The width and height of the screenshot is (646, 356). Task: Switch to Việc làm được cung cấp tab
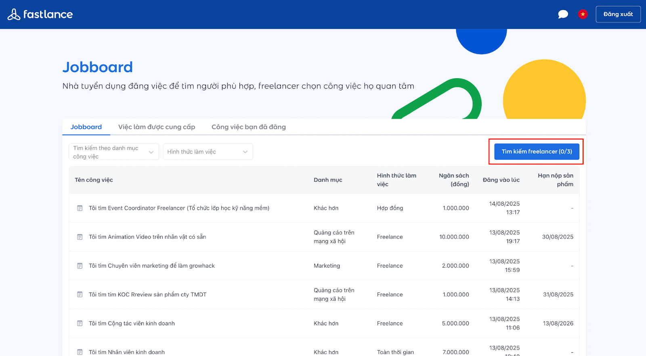pyautogui.click(x=157, y=127)
